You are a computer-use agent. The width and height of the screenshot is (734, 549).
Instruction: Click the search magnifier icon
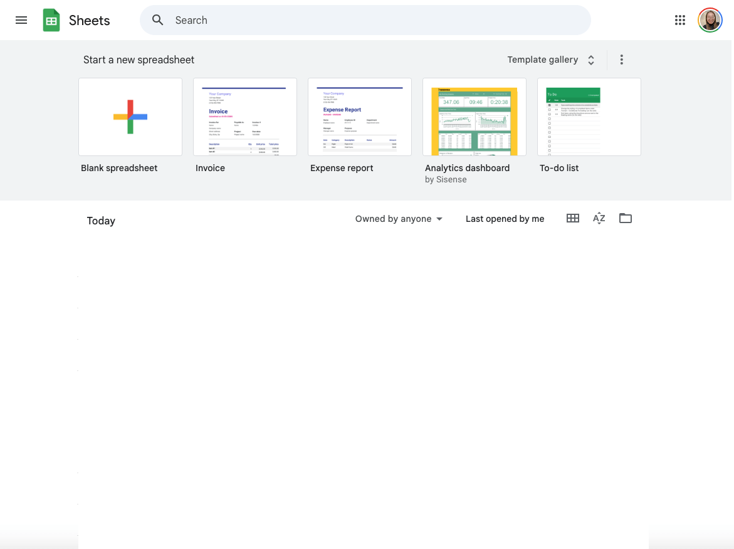(158, 20)
